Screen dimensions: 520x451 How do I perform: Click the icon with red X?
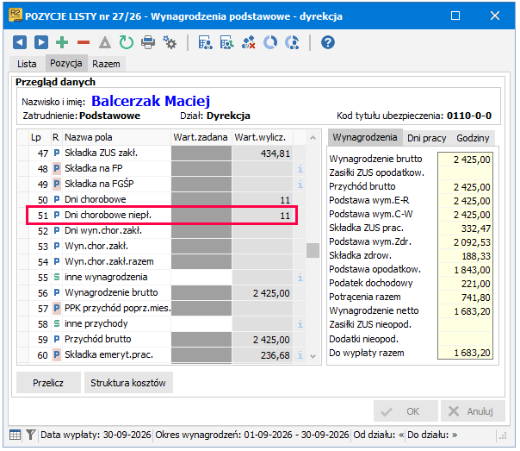coord(249,42)
